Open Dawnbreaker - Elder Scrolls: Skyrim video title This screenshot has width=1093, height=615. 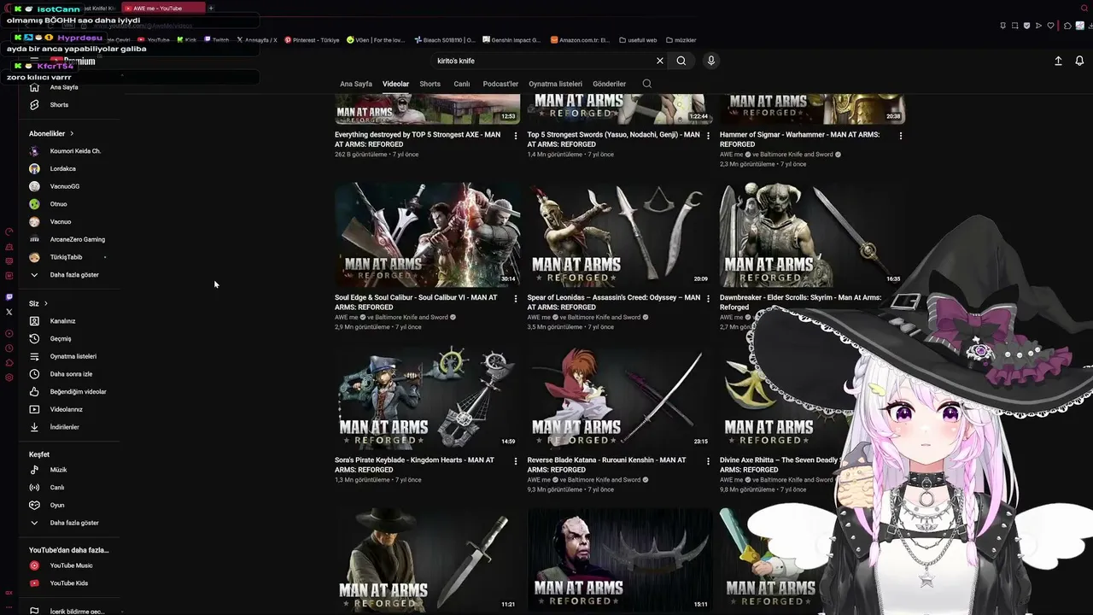(x=800, y=302)
